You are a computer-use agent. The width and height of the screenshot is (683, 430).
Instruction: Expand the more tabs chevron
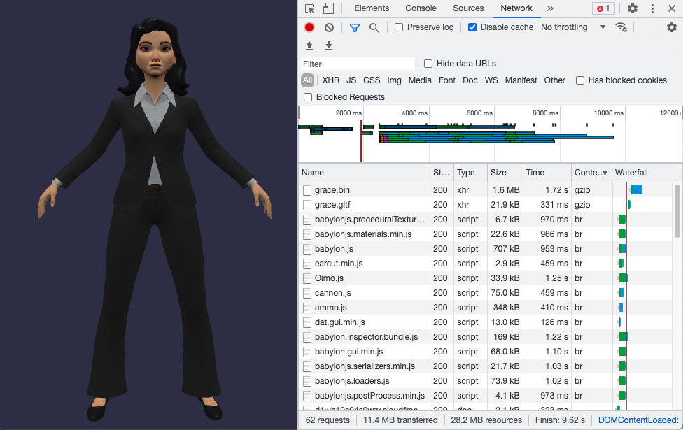point(550,8)
